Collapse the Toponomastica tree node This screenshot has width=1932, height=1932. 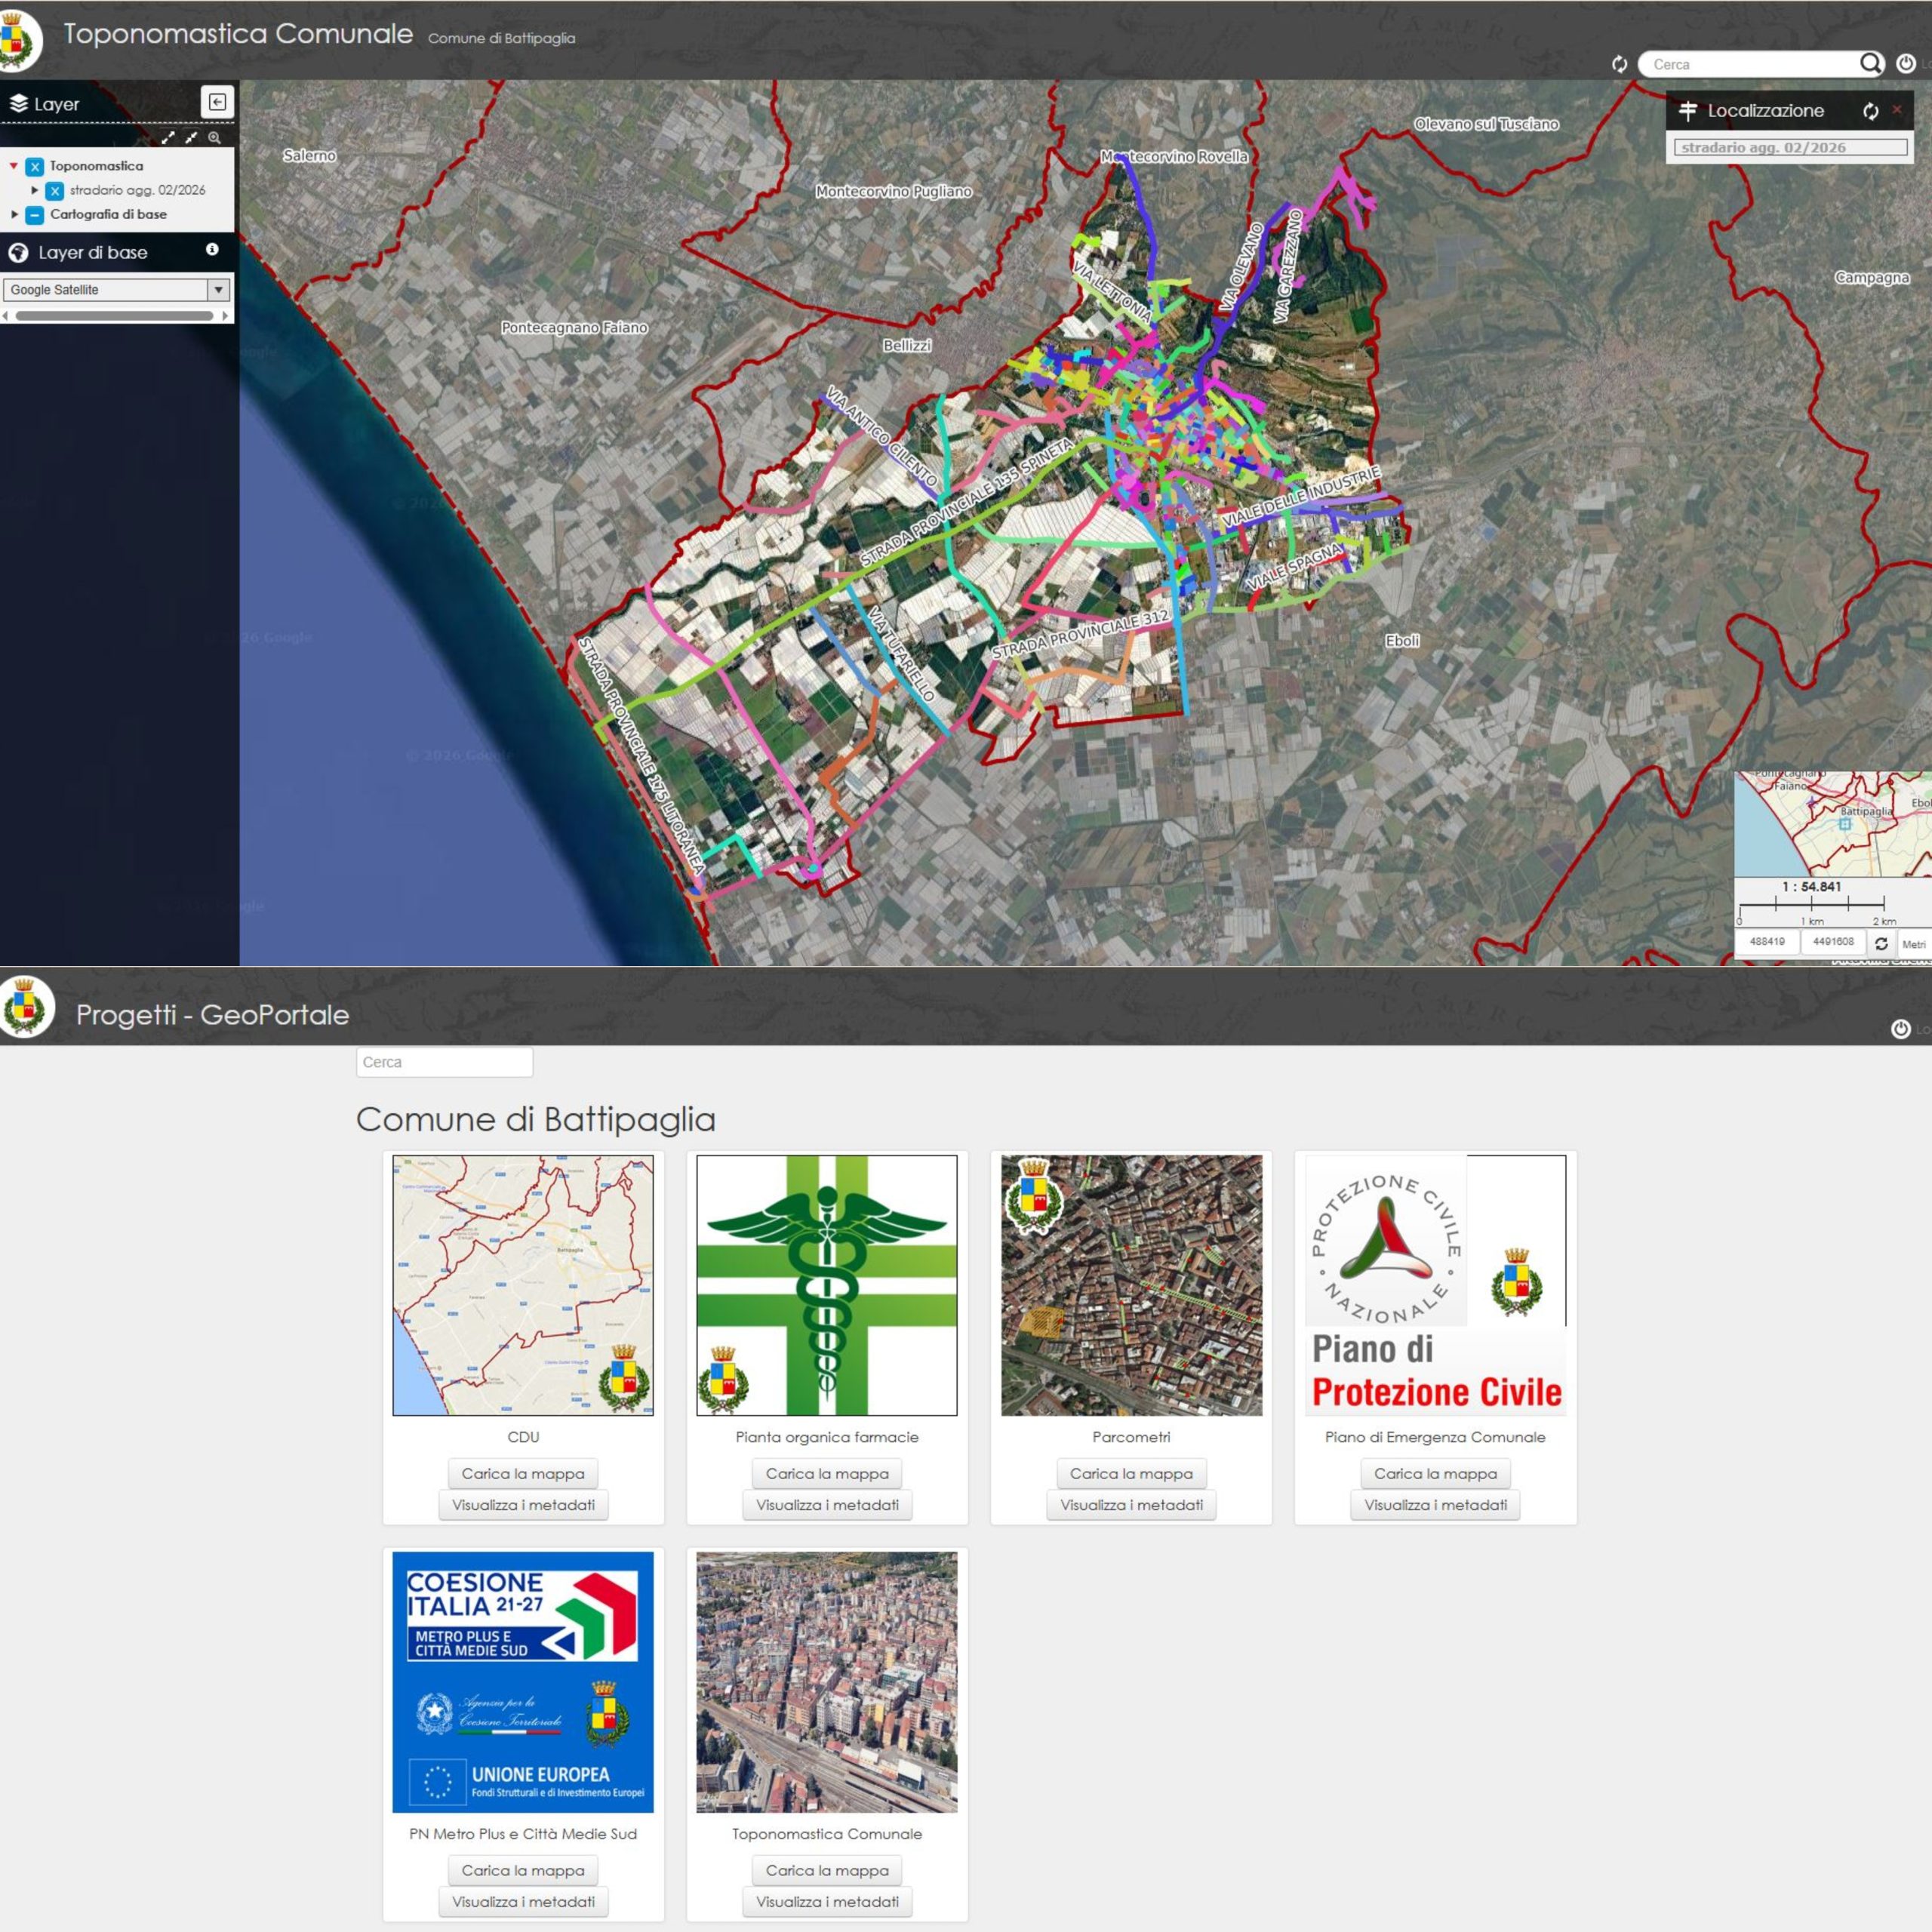click(x=14, y=166)
